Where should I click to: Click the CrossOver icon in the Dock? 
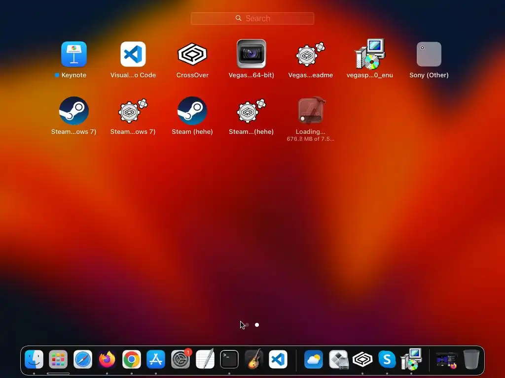[x=362, y=359]
